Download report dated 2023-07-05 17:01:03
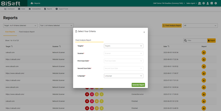 point(204,80)
